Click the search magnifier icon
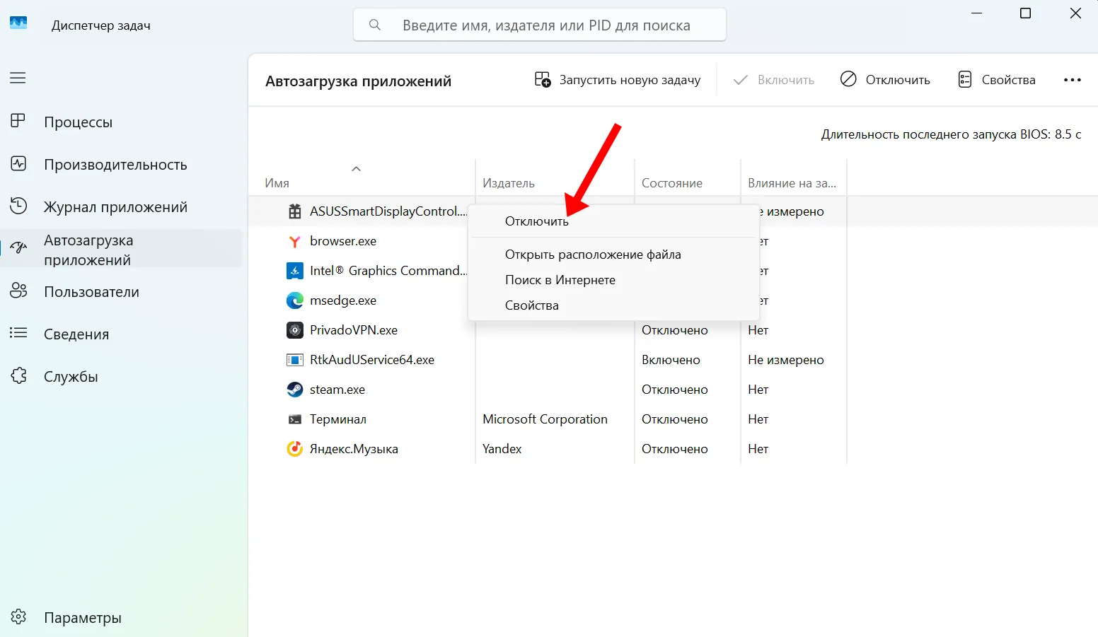The image size is (1098, 637). (x=375, y=25)
